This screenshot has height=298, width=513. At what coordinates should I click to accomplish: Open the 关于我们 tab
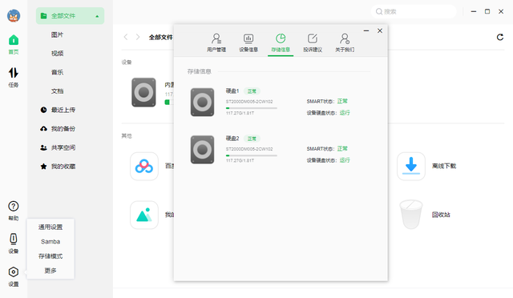click(345, 42)
